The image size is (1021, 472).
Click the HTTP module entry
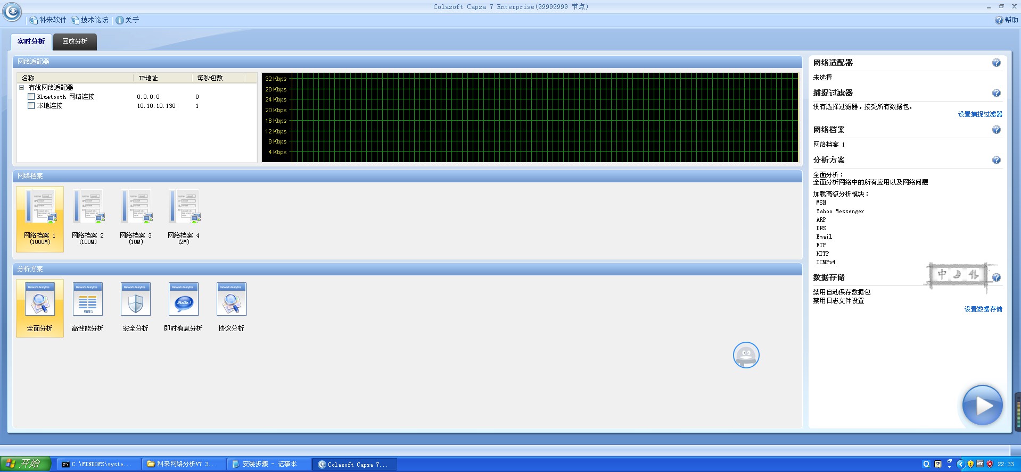[x=822, y=254]
